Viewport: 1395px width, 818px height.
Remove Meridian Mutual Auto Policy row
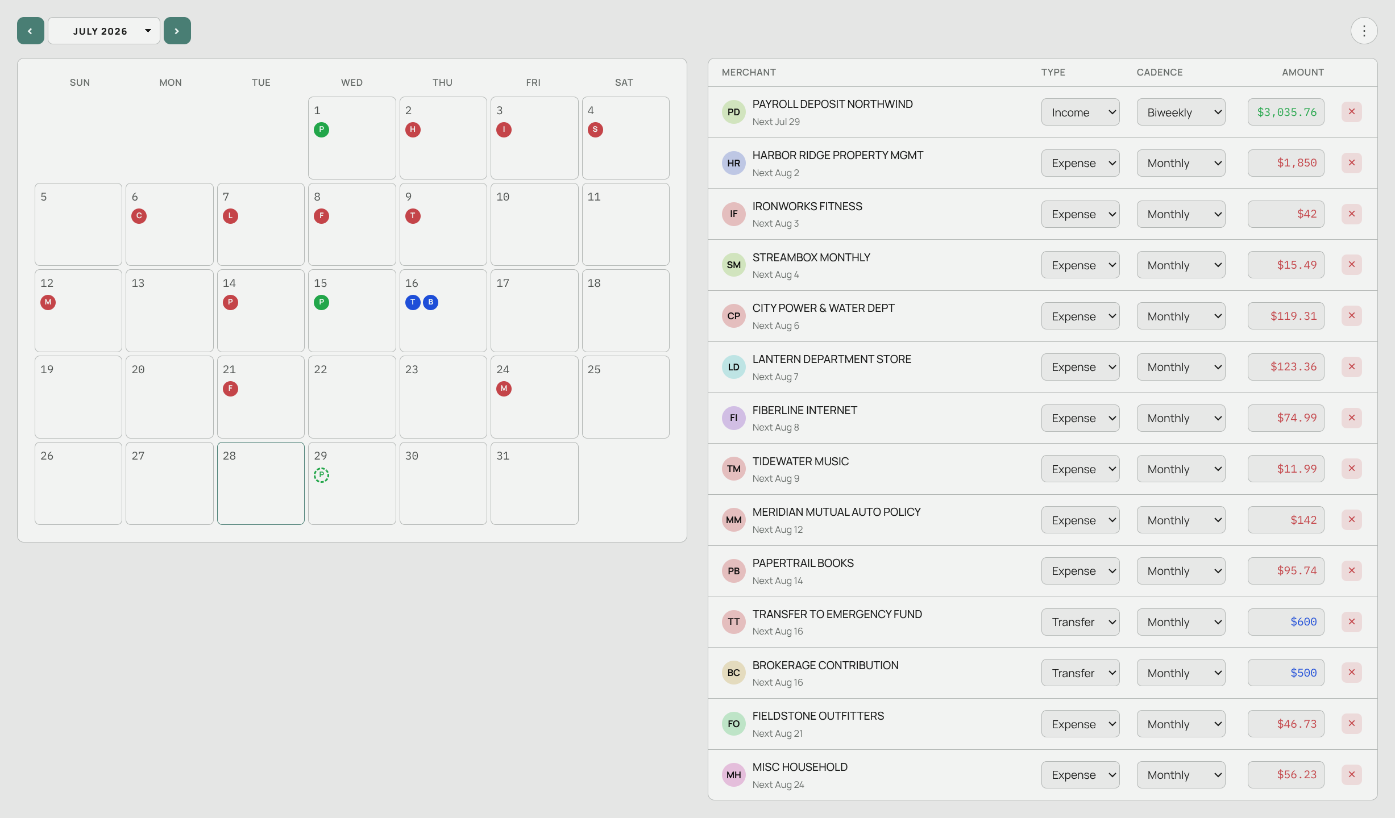[1352, 520]
